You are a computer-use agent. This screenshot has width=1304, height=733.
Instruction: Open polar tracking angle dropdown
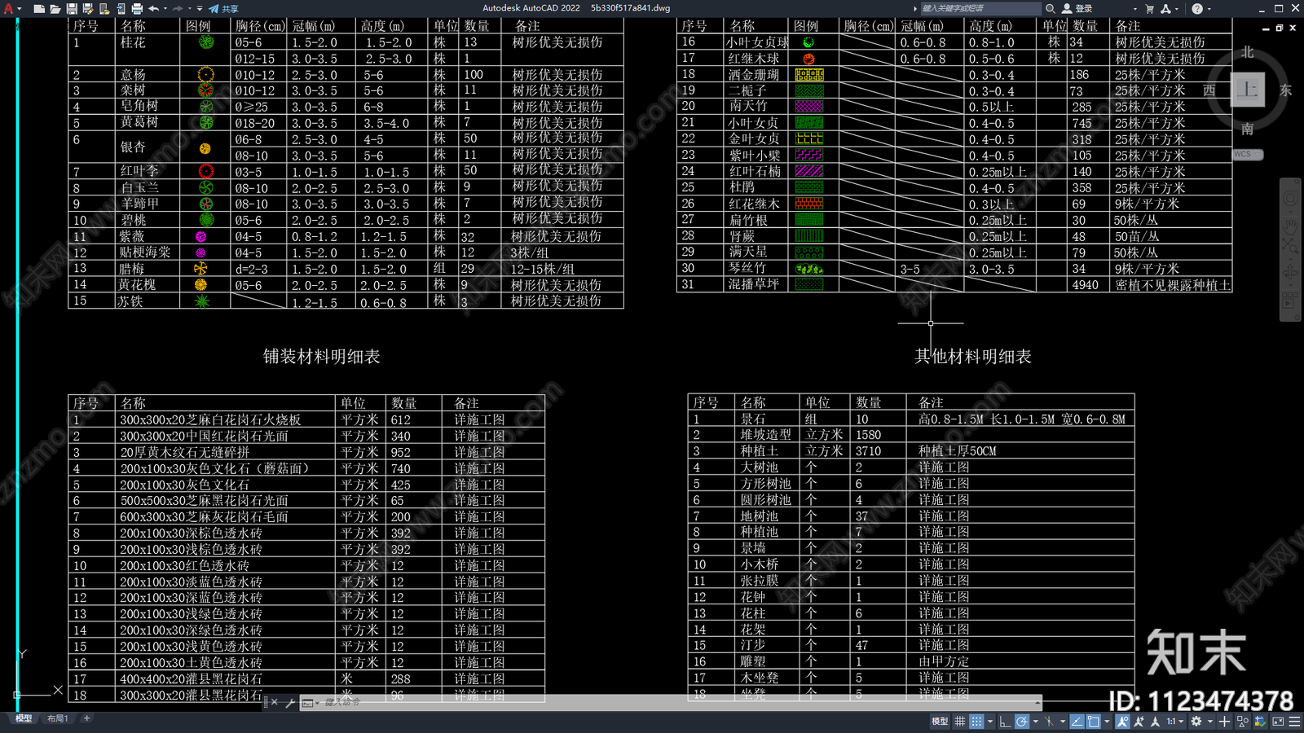(1036, 721)
